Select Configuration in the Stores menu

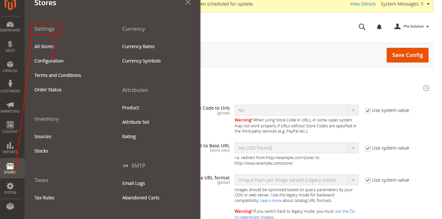tap(49, 61)
